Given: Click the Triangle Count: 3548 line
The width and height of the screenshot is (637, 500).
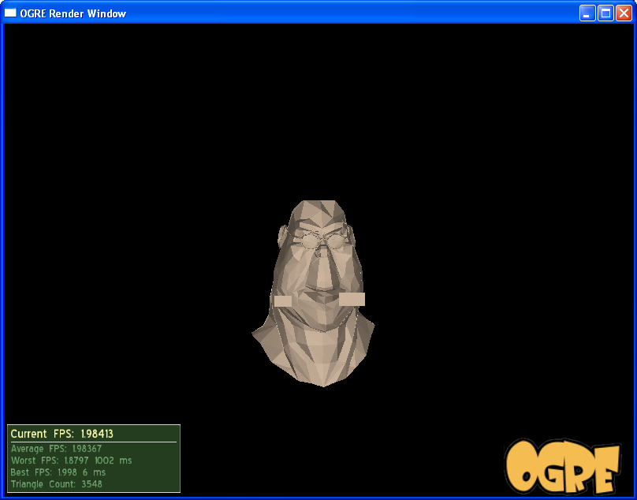Looking at the screenshot, I should (57, 484).
